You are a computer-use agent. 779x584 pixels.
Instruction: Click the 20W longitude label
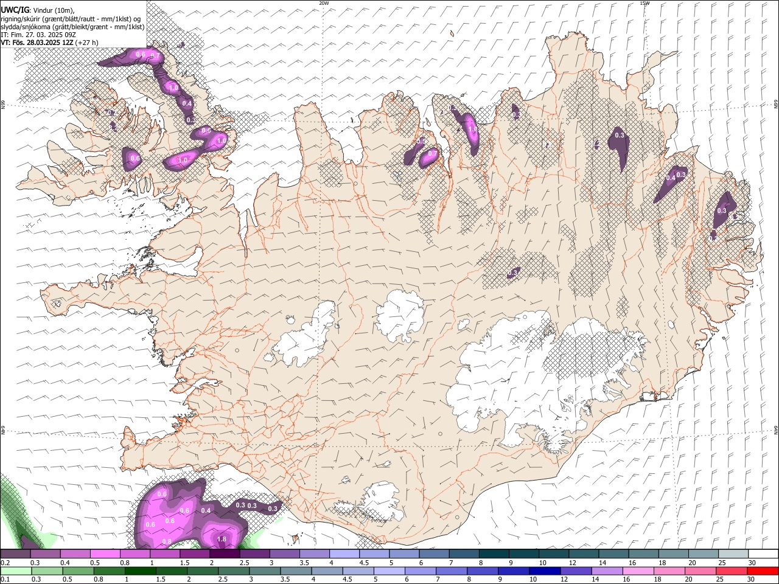pos(324,3)
